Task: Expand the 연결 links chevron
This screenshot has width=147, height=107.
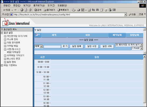Action: [145, 14]
